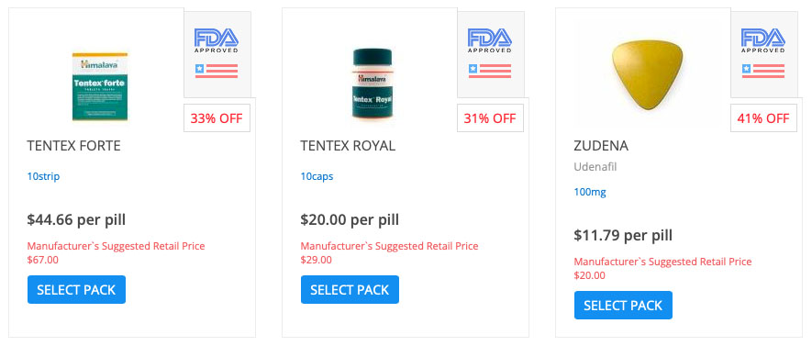Select pack for Zudena

[x=624, y=305]
